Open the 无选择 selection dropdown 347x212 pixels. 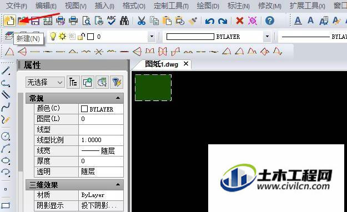tap(45, 82)
